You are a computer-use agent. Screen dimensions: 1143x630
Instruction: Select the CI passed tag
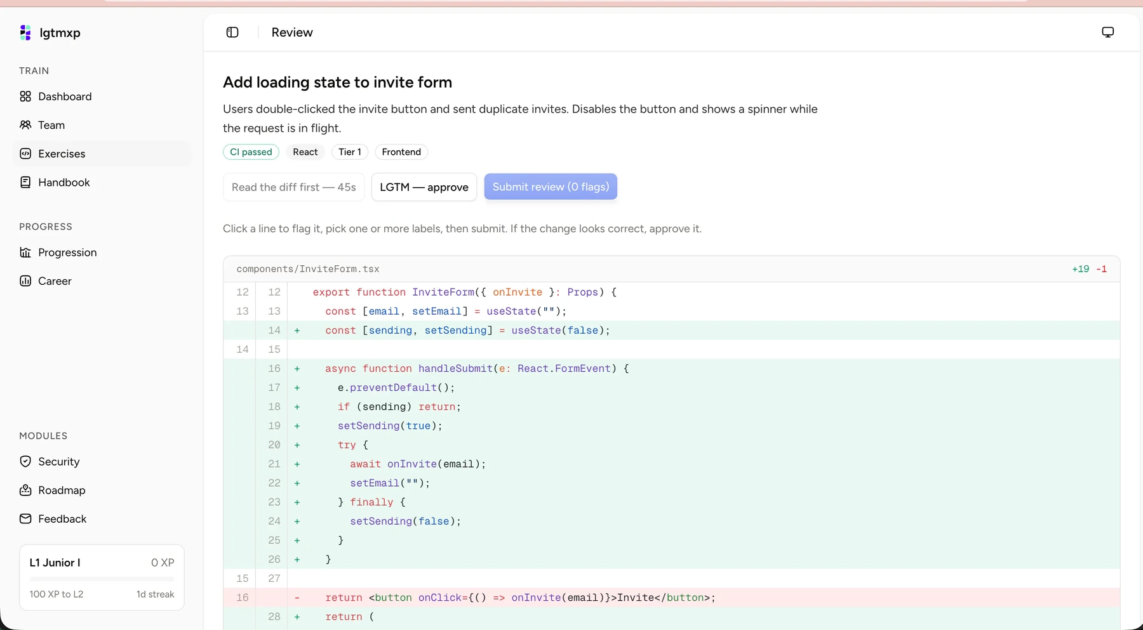pos(251,152)
